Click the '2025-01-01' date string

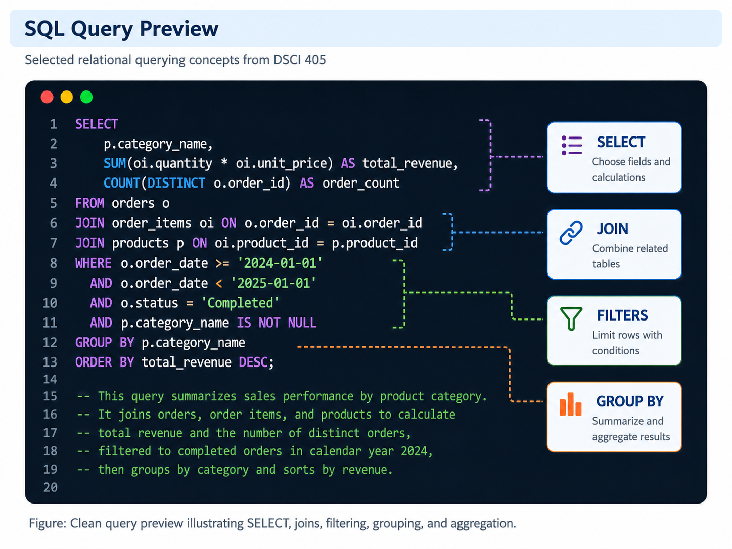pos(273,283)
